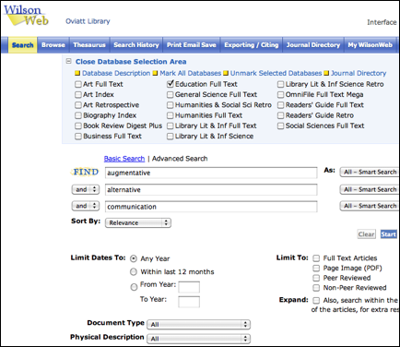Screen dimensions: 400x347
Task: Limit results to Peer Reviewed
Action: (x=316, y=278)
